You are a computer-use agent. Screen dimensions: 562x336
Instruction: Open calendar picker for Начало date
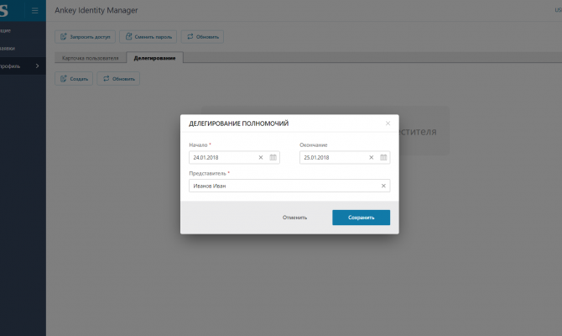click(x=273, y=157)
